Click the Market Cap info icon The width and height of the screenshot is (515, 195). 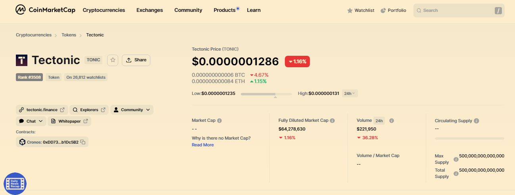(x=219, y=121)
